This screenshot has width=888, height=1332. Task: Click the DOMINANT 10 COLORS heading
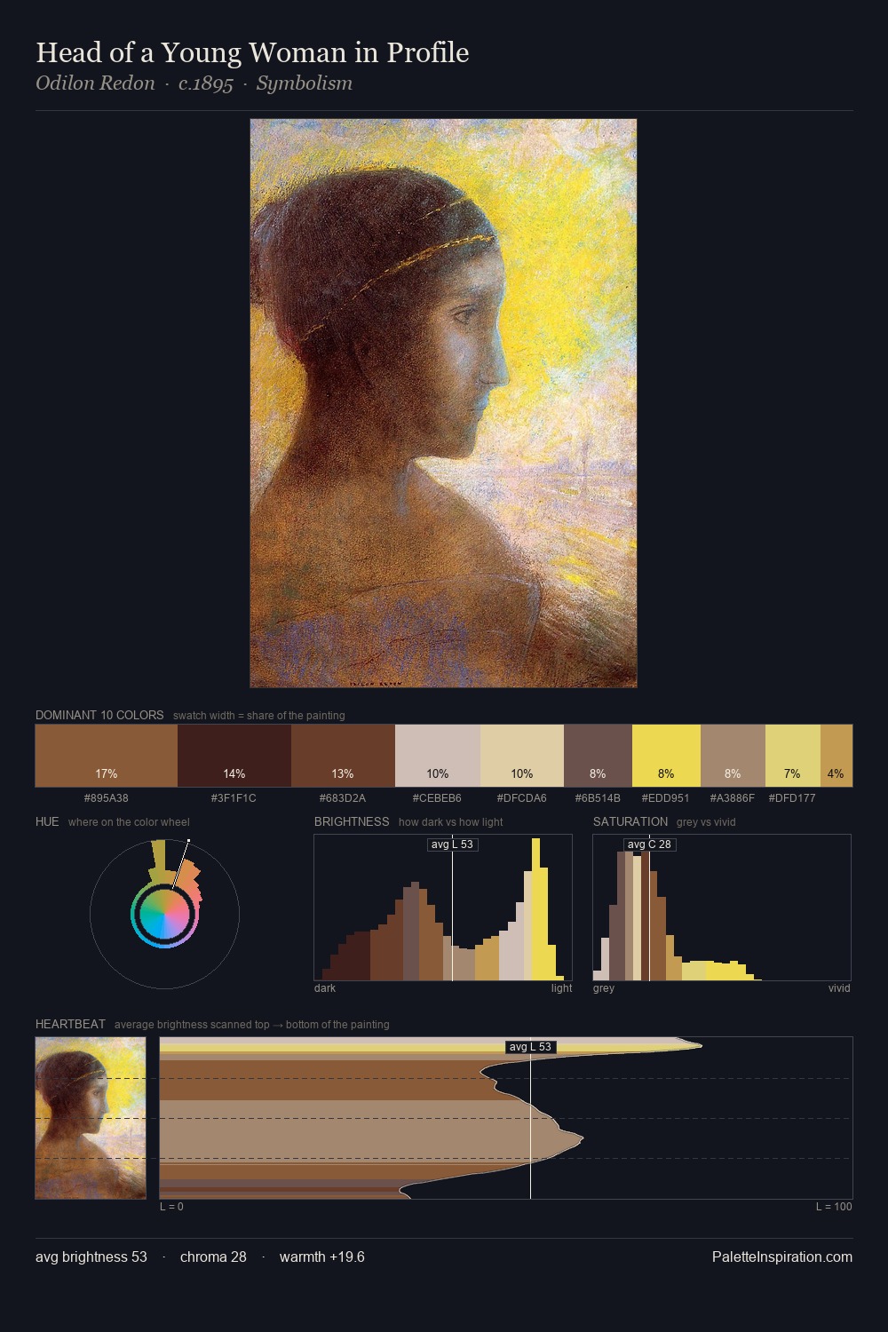pos(99,715)
